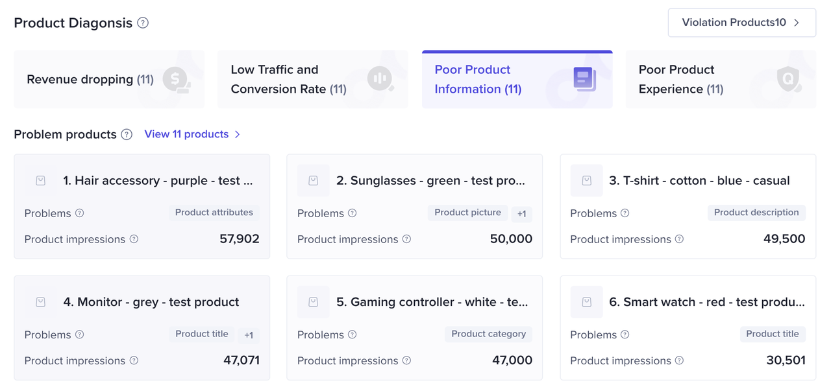Click Product impressions info icon in Hair accessory card
Viewport: 831px width, 387px height.
(x=134, y=239)
